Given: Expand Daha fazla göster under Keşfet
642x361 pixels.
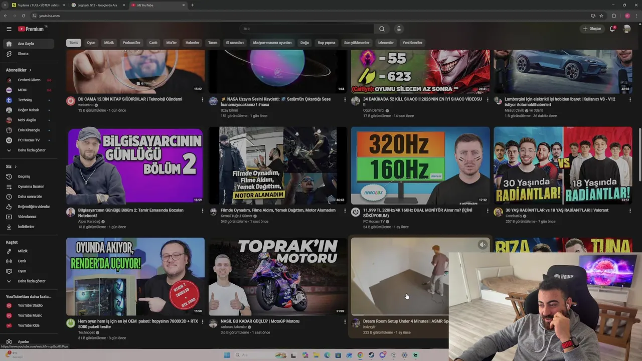Looking at the screenshot, I should click(29, 281).
